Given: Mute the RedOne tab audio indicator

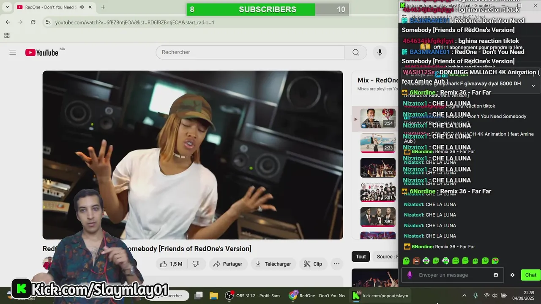Looking at the screenshot, I should tap(82, 7).
